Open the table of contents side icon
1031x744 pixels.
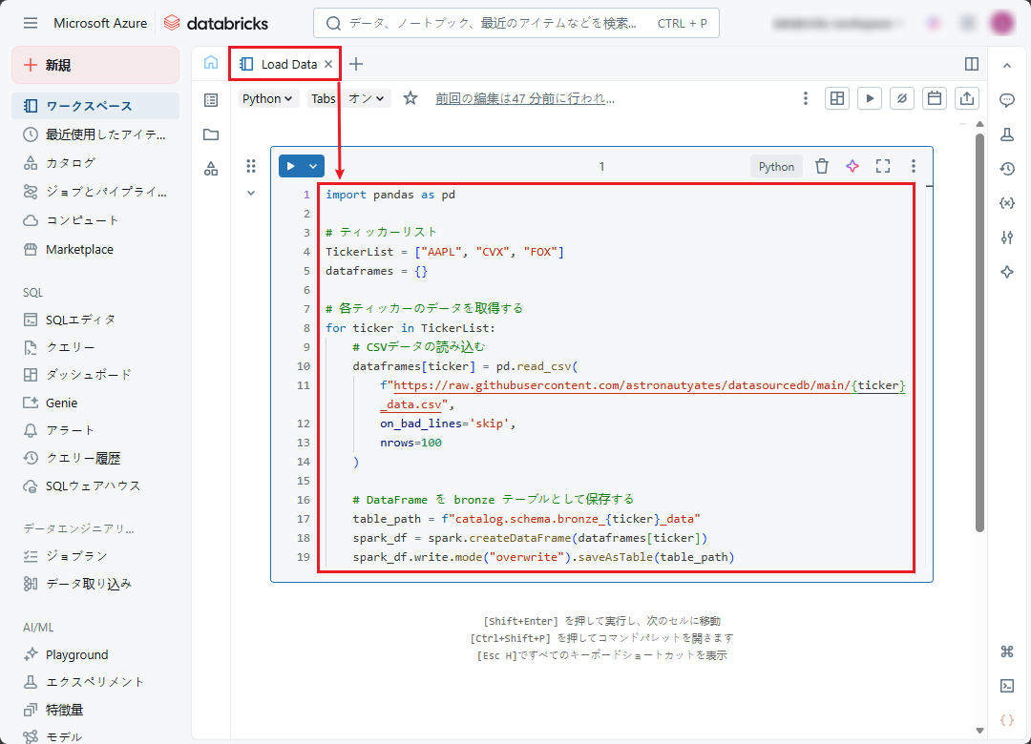(211, 99)
